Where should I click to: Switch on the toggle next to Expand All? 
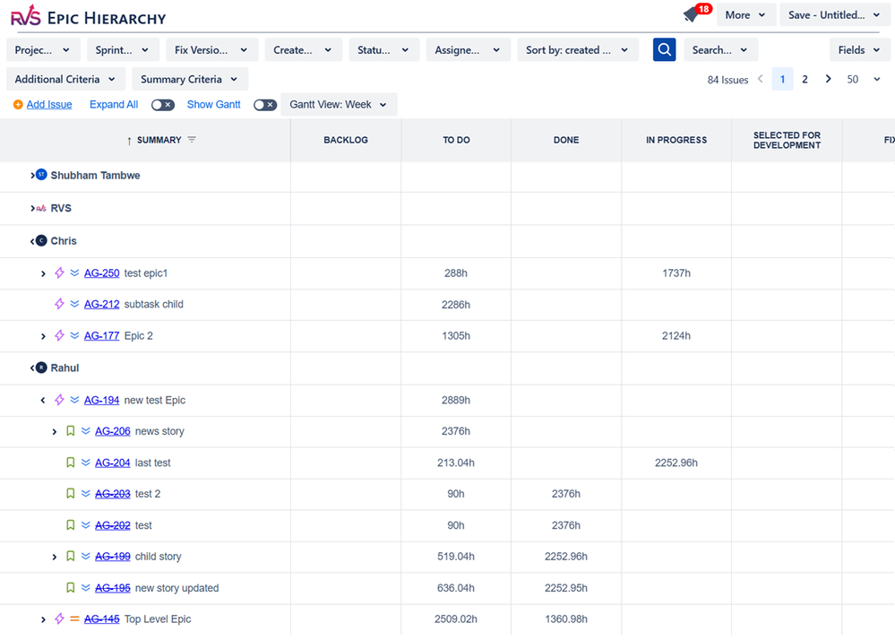point(163,105)
